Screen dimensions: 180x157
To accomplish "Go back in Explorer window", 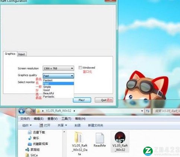I will coord(22,111).
